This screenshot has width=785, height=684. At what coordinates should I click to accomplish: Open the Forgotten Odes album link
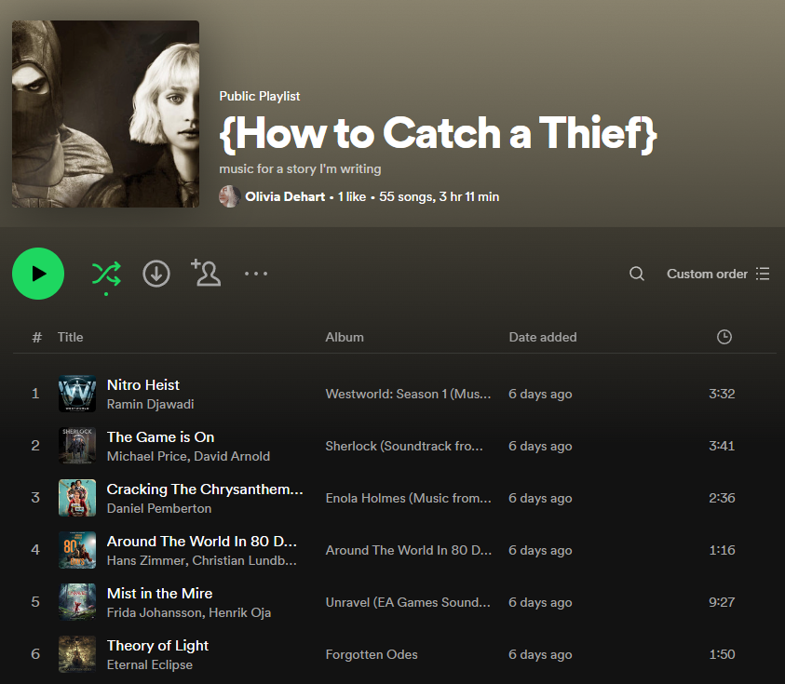(372, 654)
